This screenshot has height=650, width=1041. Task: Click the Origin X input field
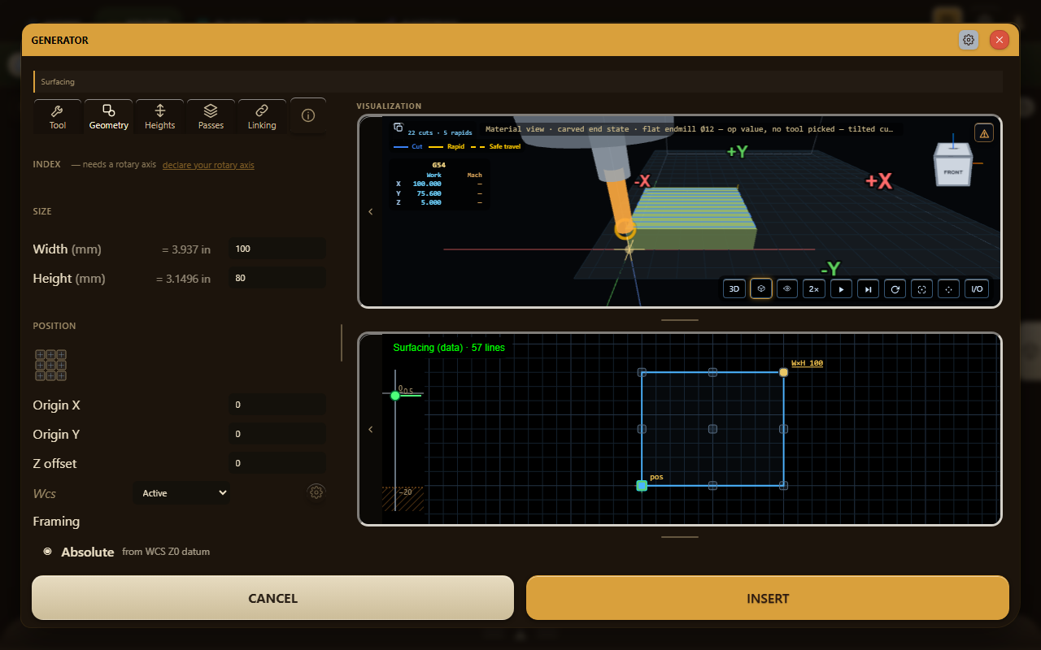tap(277, 405)
